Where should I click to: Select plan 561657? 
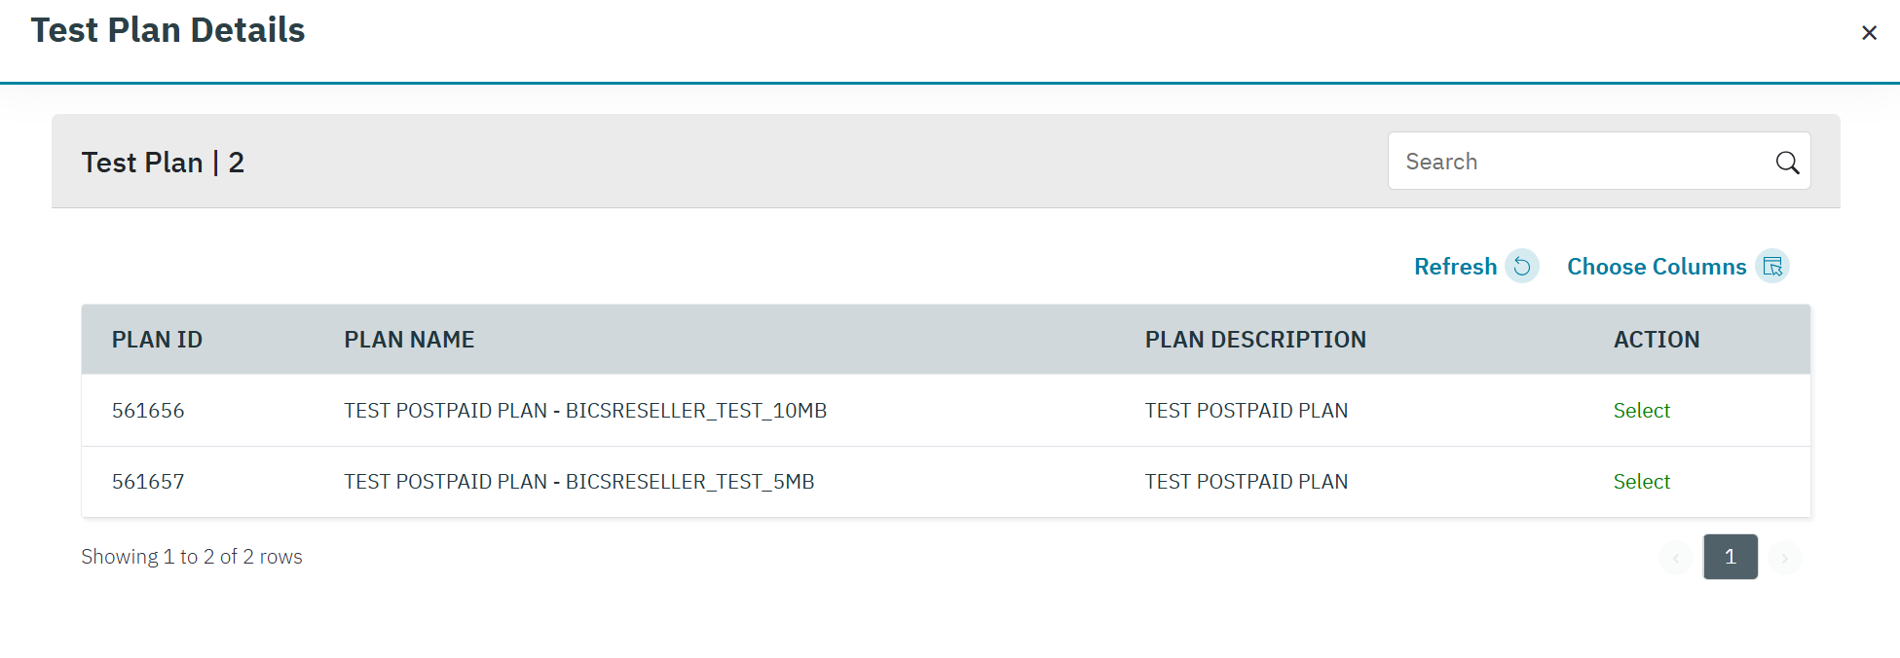[x=1641, y=482]
